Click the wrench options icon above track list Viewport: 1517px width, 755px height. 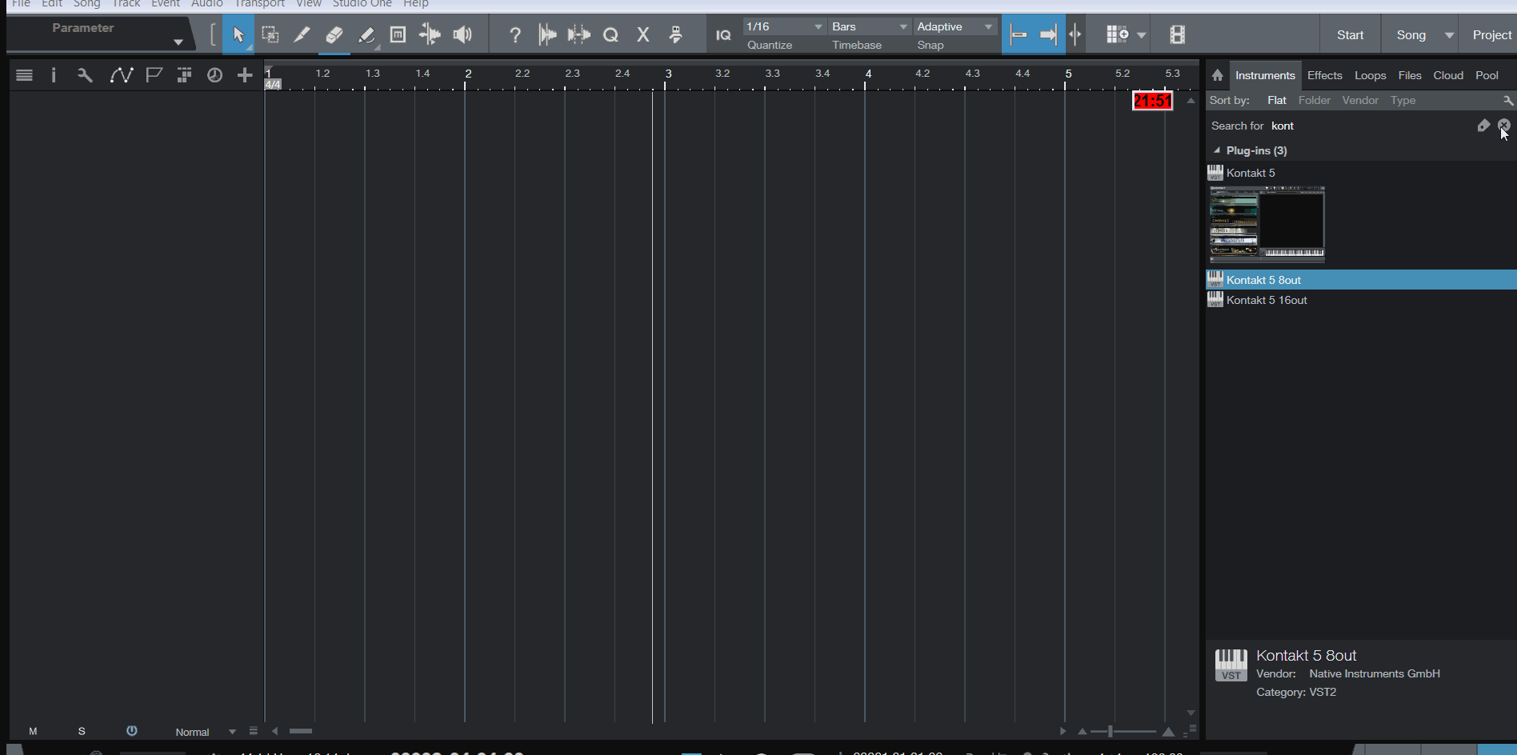click(x=85, y=75)
